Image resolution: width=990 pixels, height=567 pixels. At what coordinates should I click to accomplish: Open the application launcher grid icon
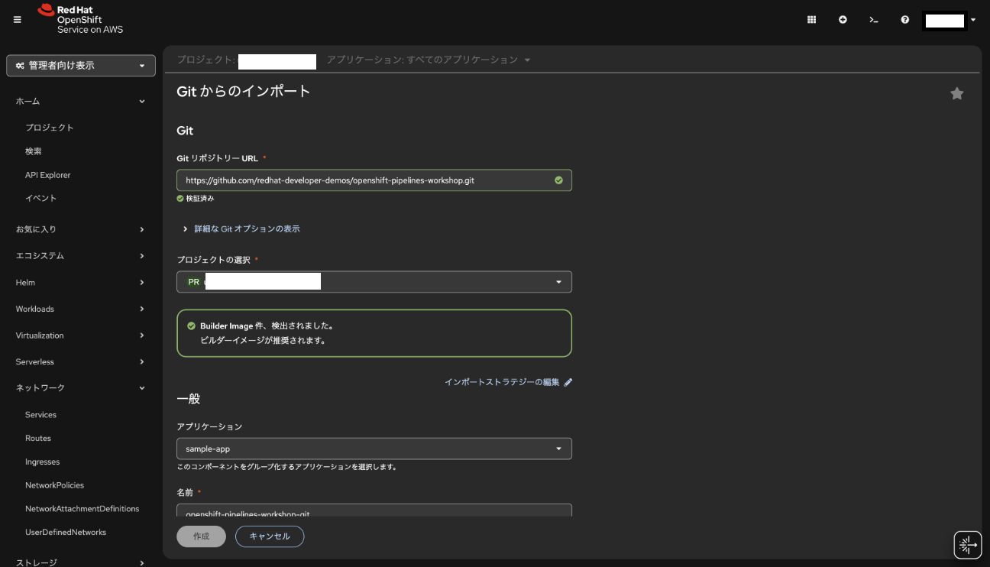tap(811, 20)
